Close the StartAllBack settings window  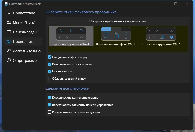click(x=187, y=4)
